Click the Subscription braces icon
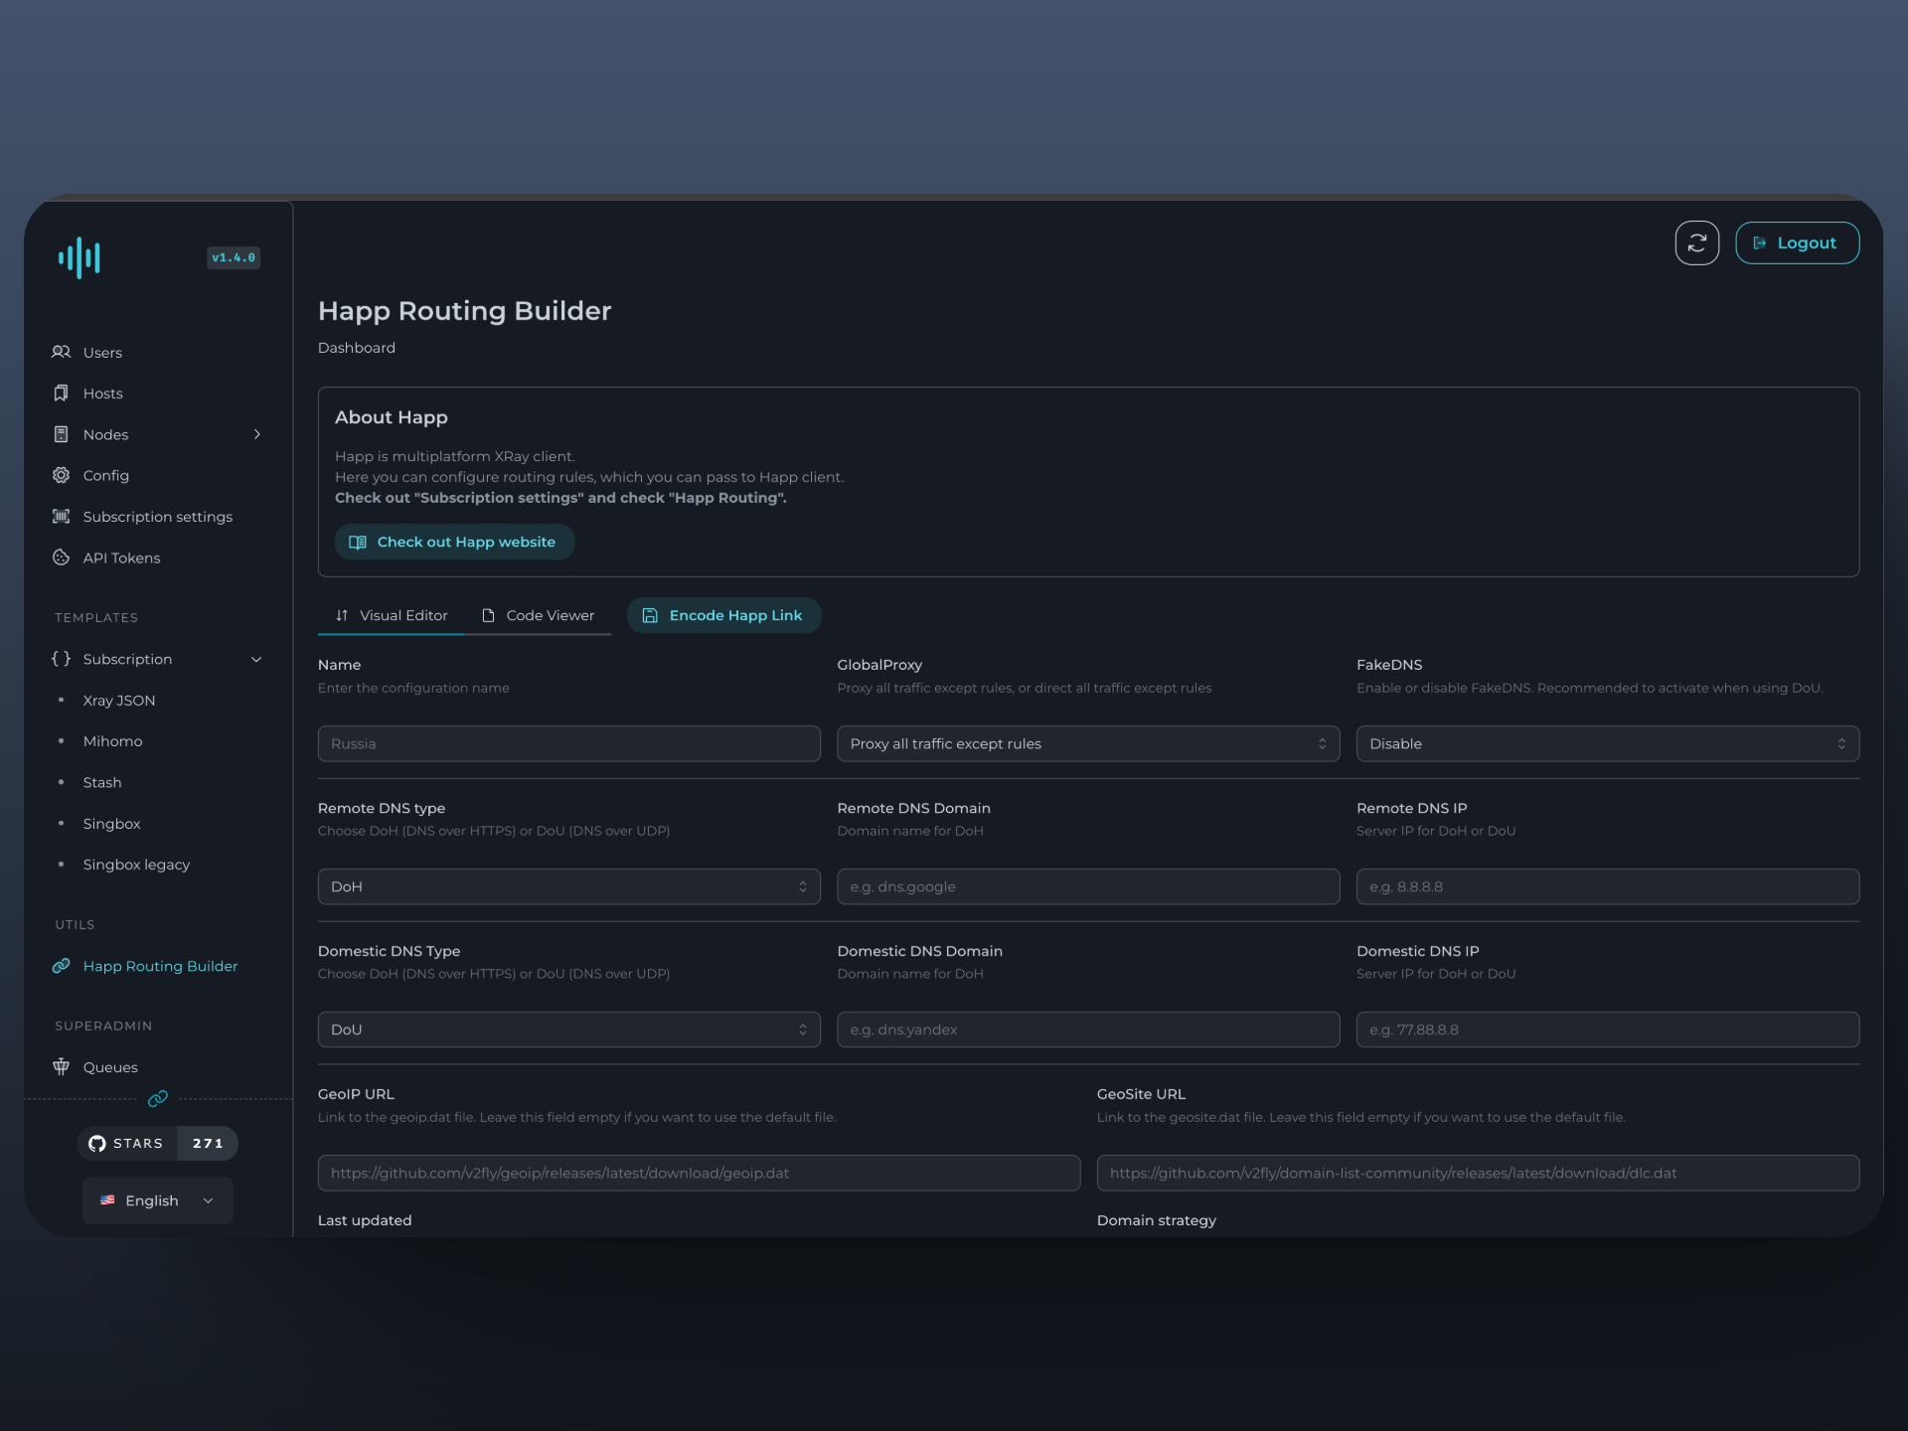The image size is (1908, 1431). 62,659
